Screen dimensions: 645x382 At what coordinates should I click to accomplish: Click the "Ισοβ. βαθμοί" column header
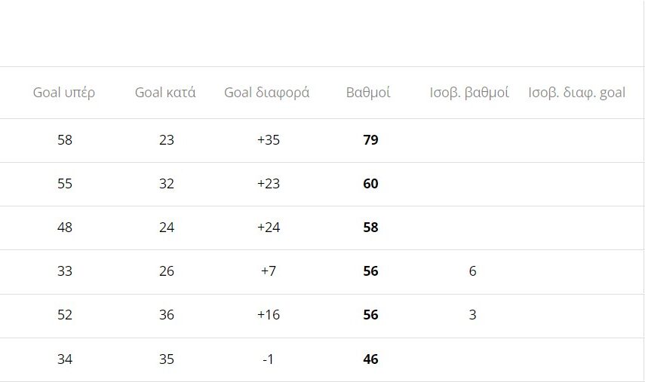tap(469, 93)
